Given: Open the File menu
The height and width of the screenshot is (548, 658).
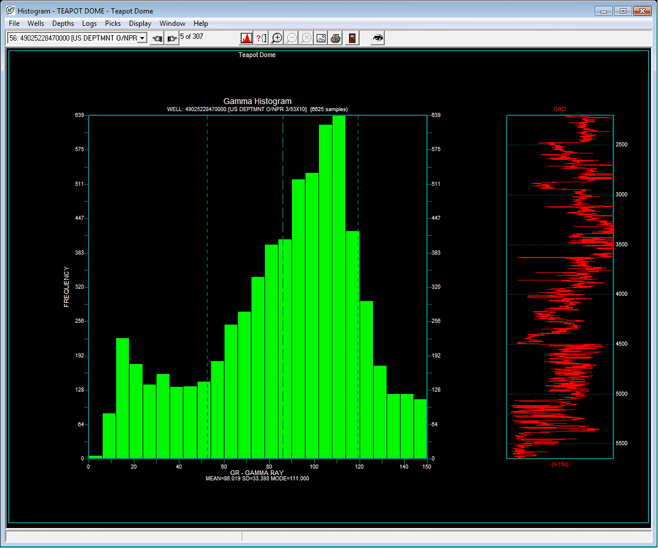Looking at the screenshot, I should click(x=14, y=24).
